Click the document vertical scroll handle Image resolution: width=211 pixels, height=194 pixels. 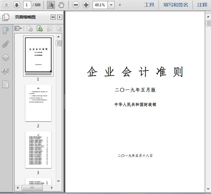(208, 23)
